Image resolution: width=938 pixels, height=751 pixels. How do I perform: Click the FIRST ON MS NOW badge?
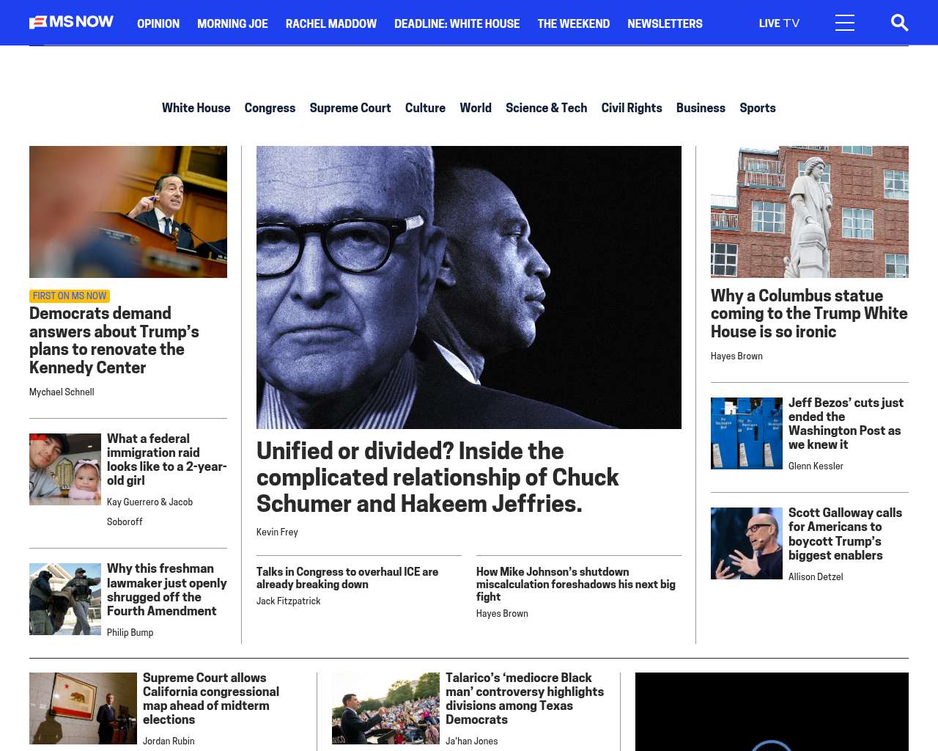70,296
